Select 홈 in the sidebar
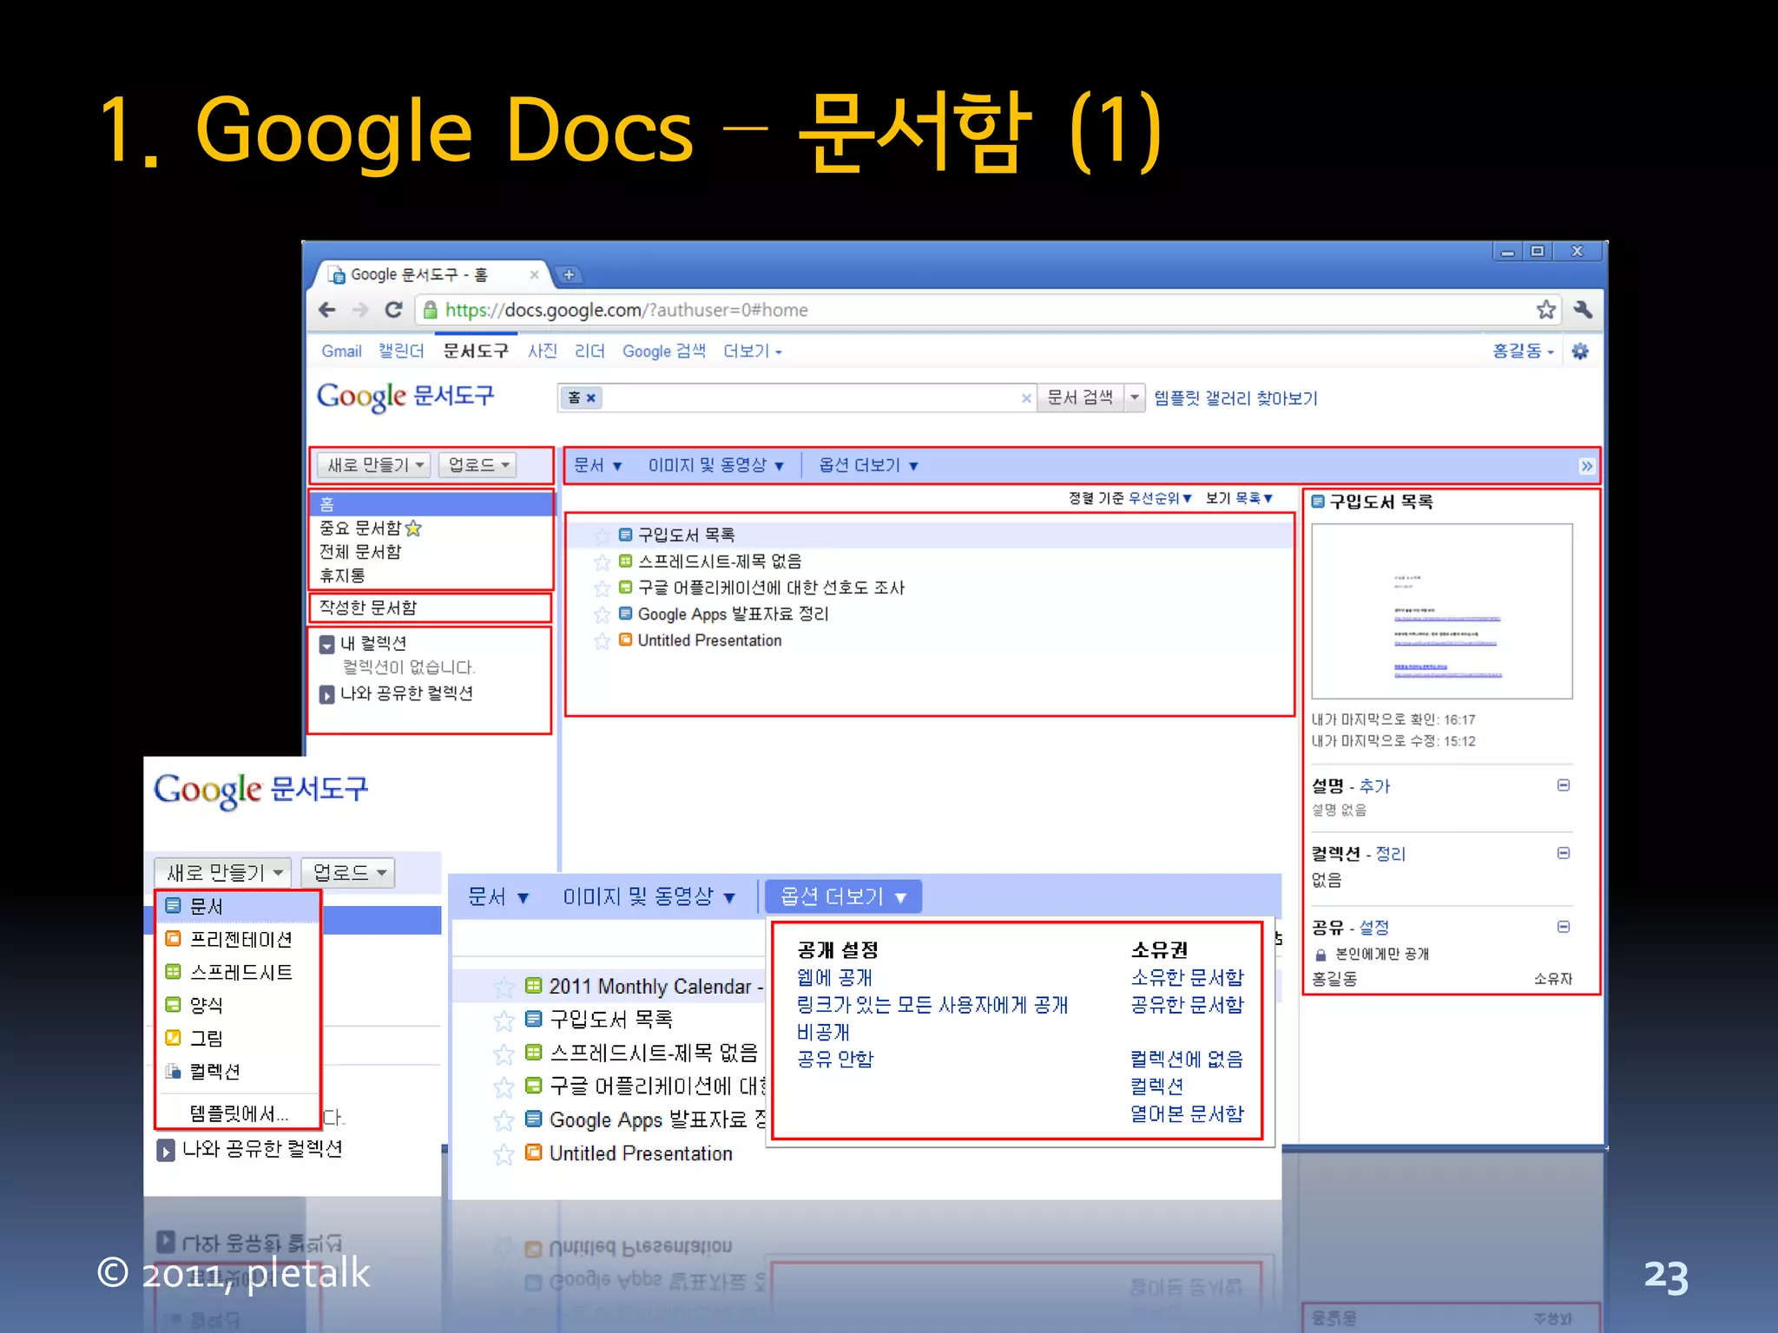This screenshot has width=1778, height=1333. (x=432, y=504)
